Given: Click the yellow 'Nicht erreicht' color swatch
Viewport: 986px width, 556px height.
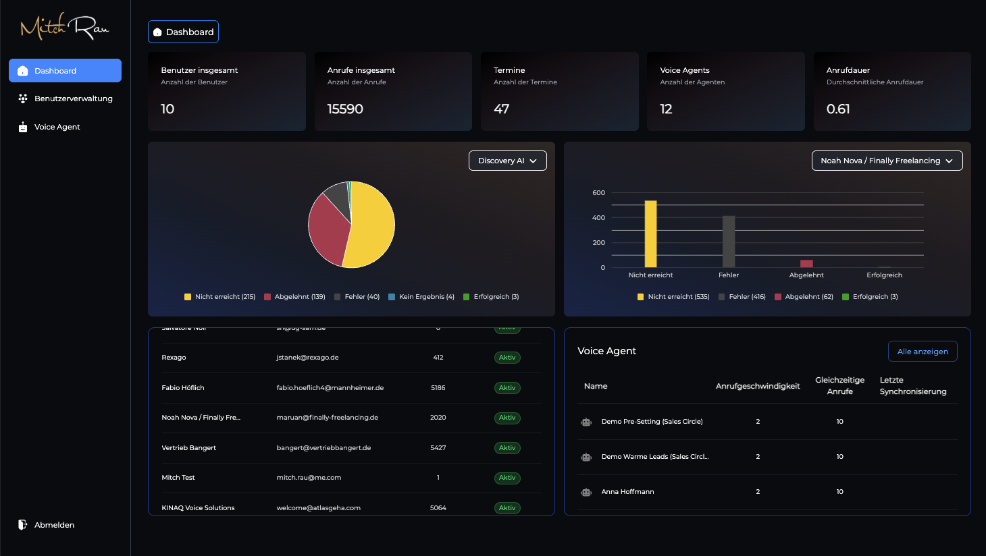Looking at the screenshot, I should click(x=187, y=296).
